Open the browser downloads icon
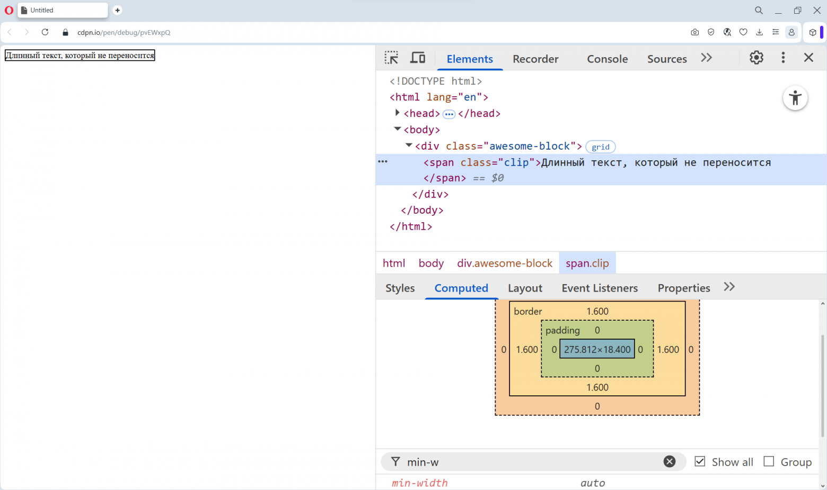 [759, 32]
